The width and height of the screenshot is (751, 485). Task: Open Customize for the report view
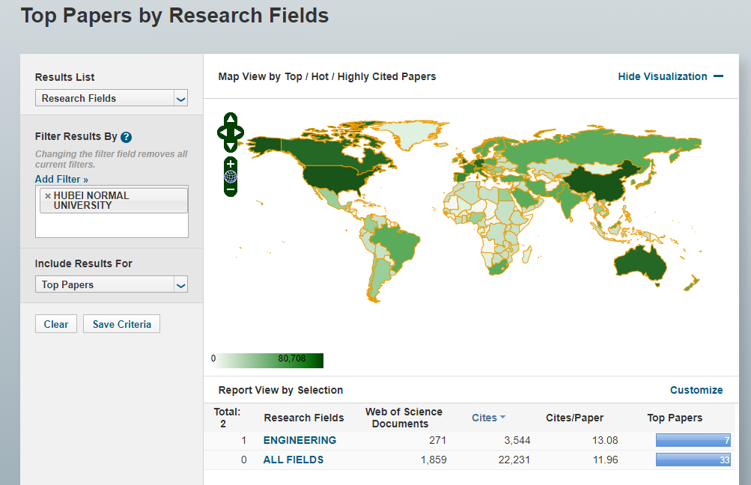(x=696, y=390)
